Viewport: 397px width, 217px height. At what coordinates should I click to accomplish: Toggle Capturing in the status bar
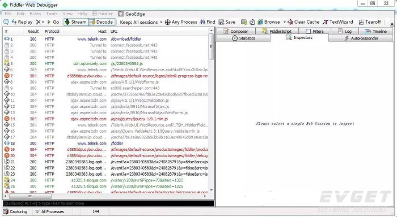15,212
